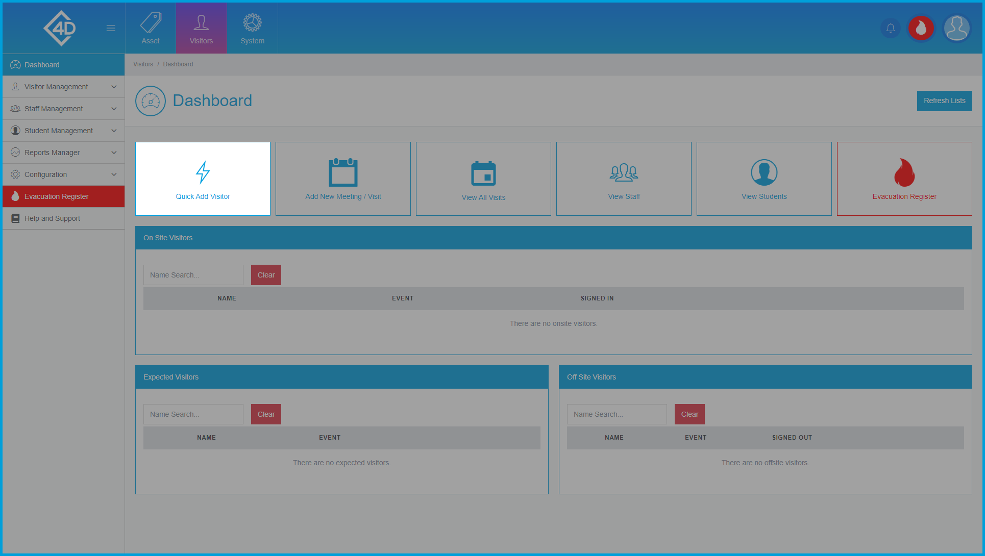Click the View All Visits calendar icon
985x556 pixels.
pyautogui.click(x=483, y=173)
